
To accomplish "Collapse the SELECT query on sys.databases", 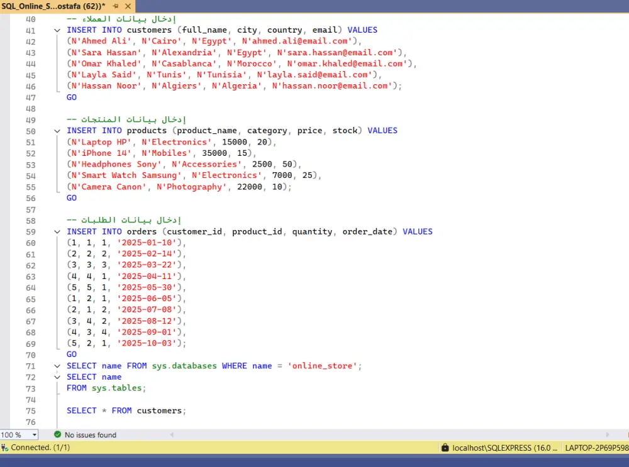I will click(57, 365).
